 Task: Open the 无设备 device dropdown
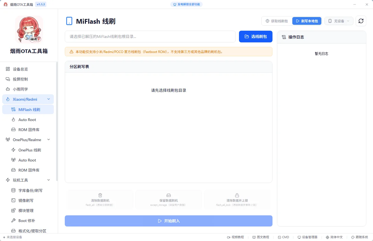coord(339,21)
